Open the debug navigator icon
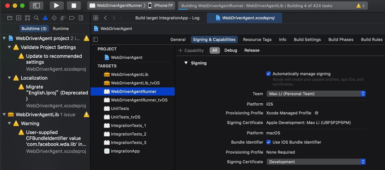385x170 pixels. 63,18
